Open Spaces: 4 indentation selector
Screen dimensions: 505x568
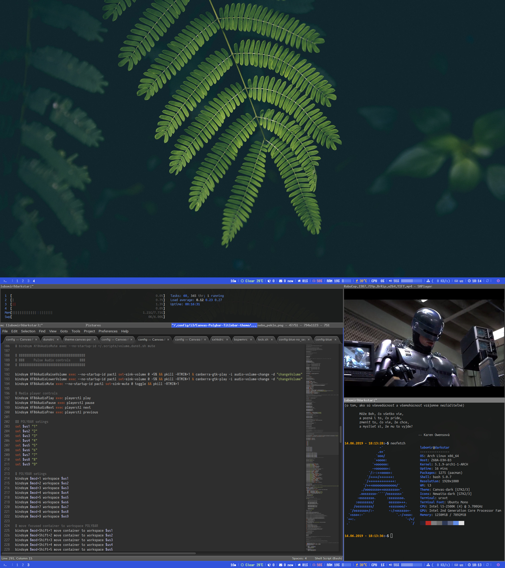299,558
